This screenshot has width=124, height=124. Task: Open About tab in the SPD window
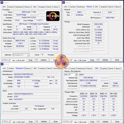coord(118,69)
